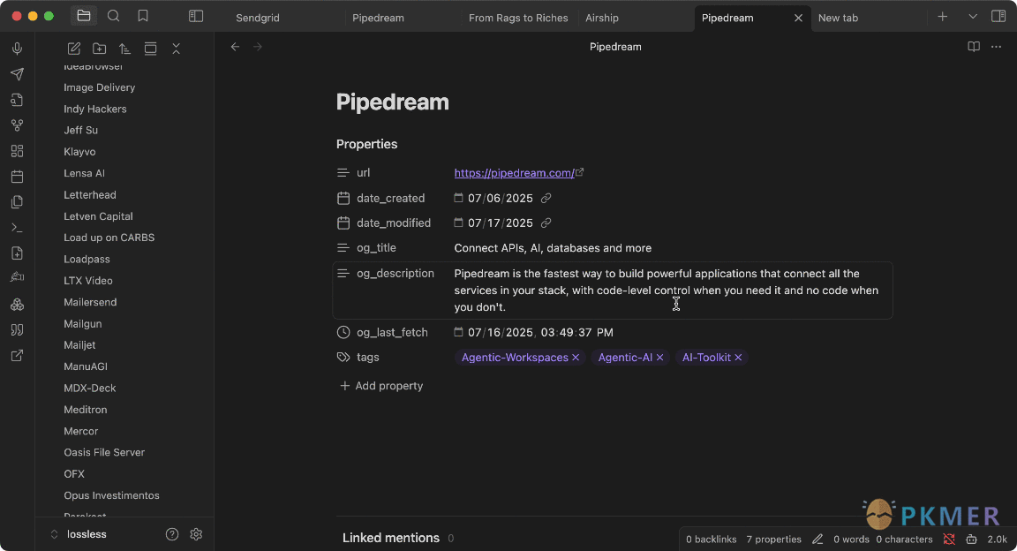Click 0 backlinks in status bar

(x=712, y=540)
